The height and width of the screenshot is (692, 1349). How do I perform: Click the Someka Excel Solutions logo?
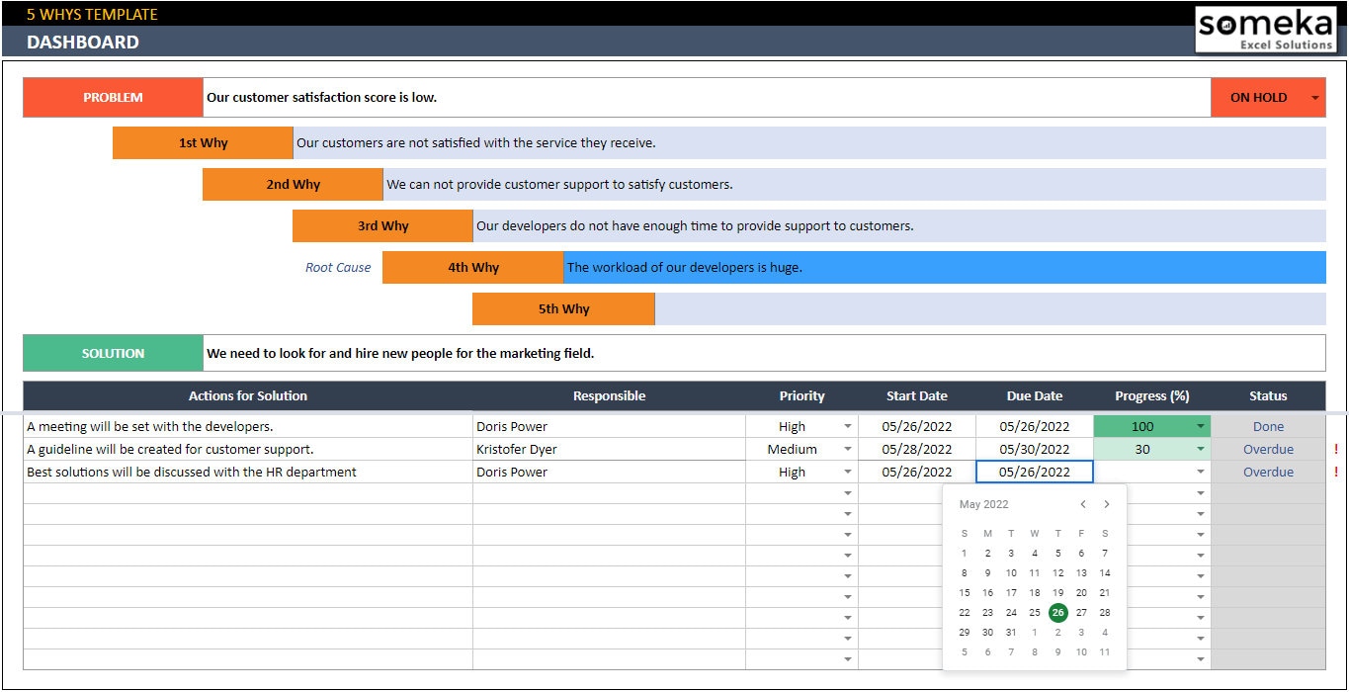click(1268, 30)
